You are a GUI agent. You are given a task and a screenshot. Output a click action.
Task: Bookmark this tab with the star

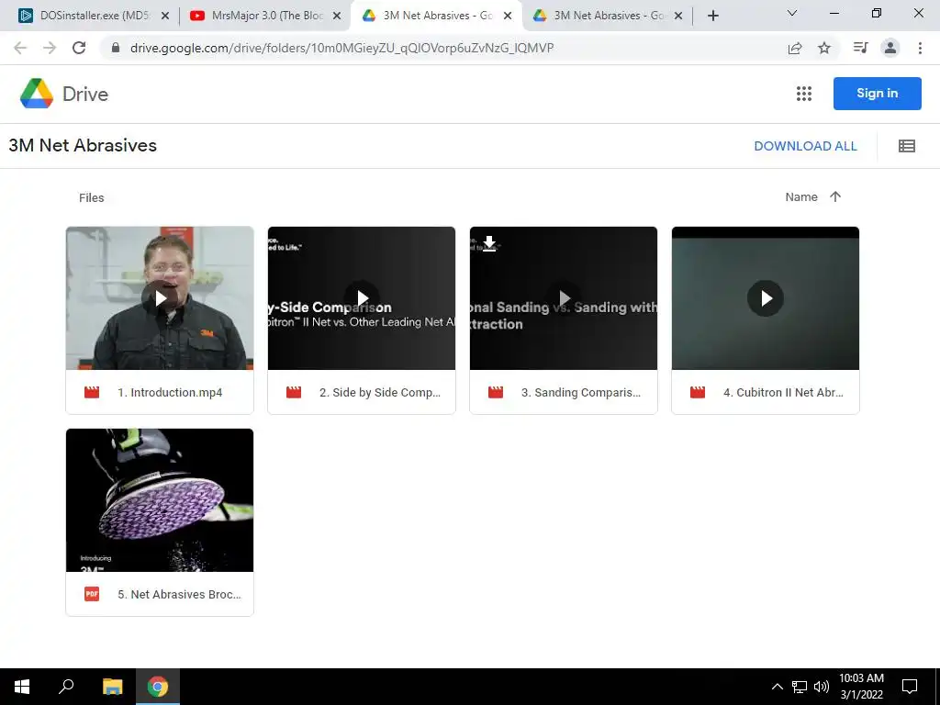point(824,48)
